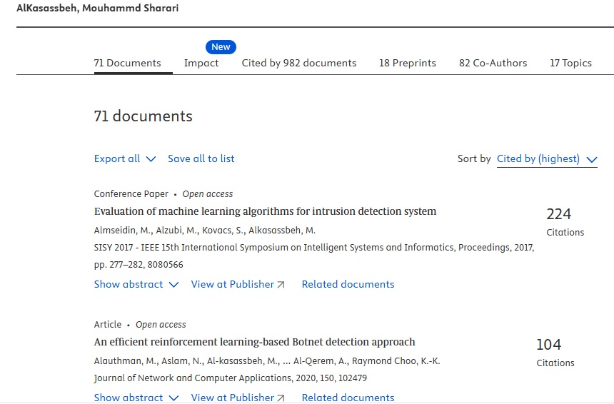Viewport: 614px width, 404px height.
Task: Click external arrow icon of first View at Publisher
Action: [281, 285]
